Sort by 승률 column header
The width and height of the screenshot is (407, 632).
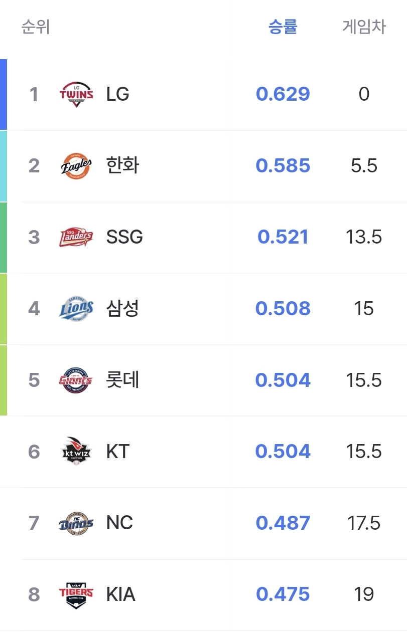(283, 26)
